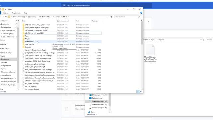Open the address bar history dropdown in Mods
Viewport: 213px width, 120px height.
[109, 17]
